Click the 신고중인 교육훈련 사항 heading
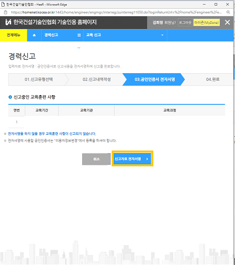The width and height of the screenshot is (235, 265). [x=35, y=97]
